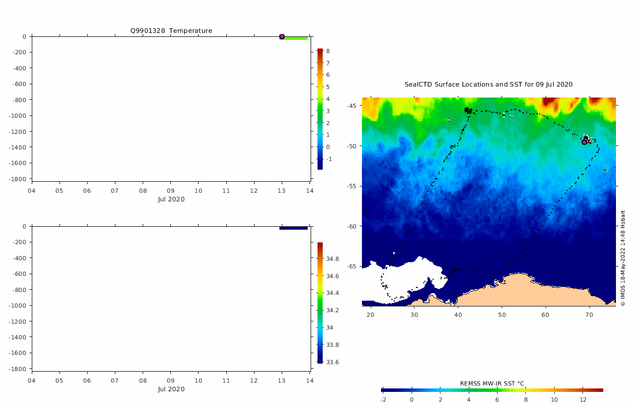Viewport: 635px width, 404px height.
Task: Click the '-55' latitude label on the map
Action: click(352, 186)
